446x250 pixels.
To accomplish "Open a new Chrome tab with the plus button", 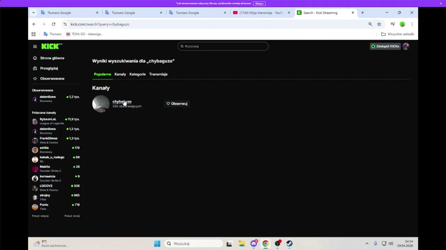I will point(362,12).
